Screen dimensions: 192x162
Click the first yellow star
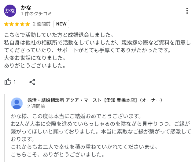point(6,24)
